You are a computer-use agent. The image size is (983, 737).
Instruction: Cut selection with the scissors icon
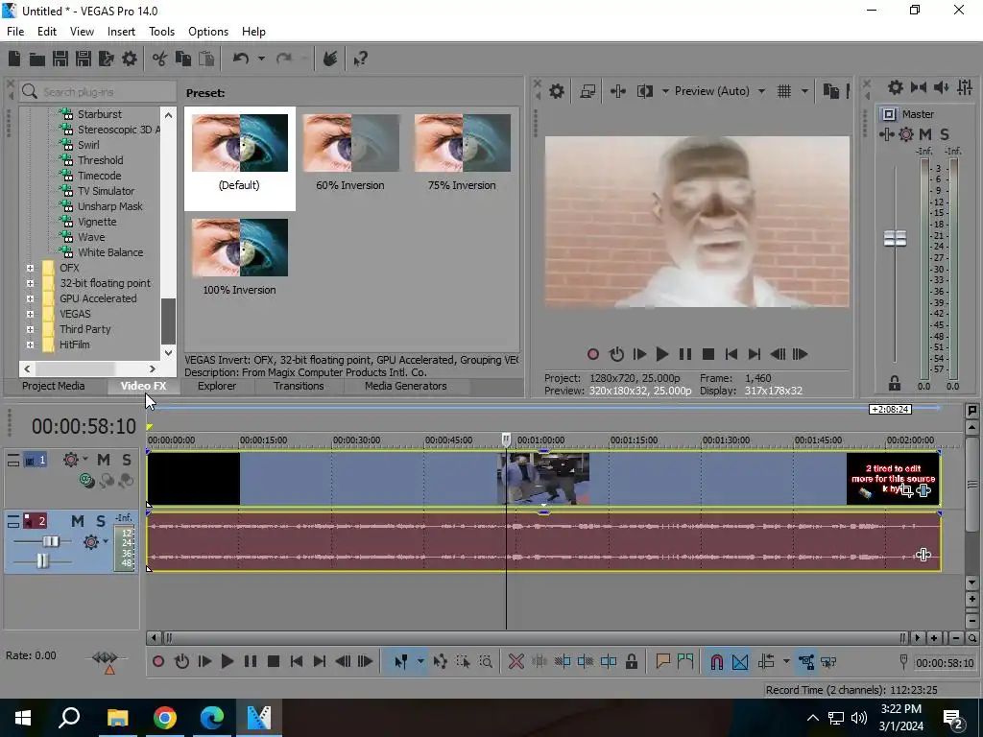coord(160,59)
